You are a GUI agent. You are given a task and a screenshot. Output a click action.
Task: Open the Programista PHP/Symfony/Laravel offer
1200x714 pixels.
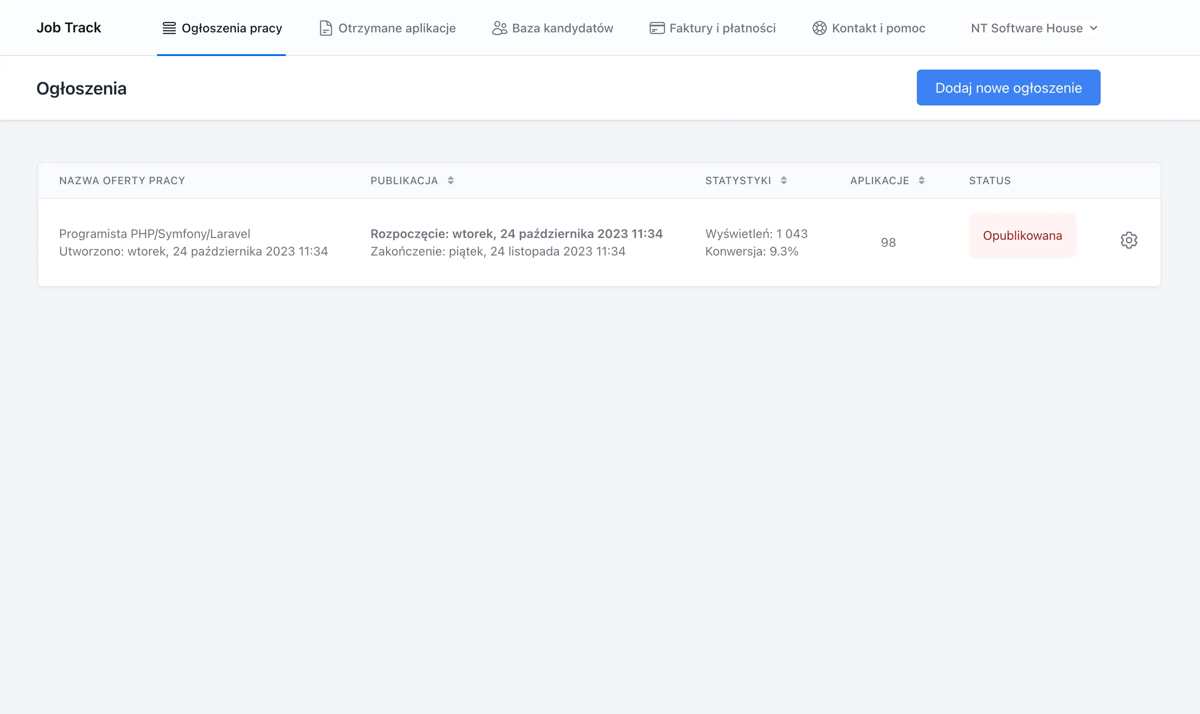tap(154, 234)
